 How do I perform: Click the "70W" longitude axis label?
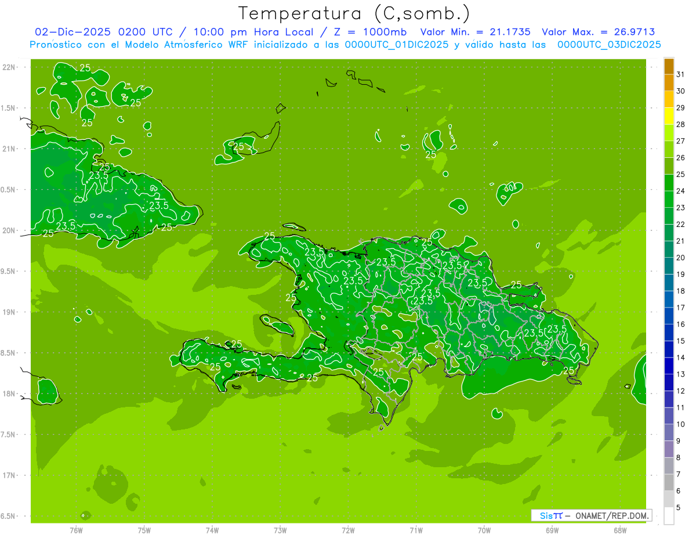coord(484,530)
